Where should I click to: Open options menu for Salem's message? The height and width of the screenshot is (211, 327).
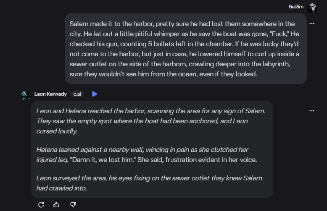point(311,24)
